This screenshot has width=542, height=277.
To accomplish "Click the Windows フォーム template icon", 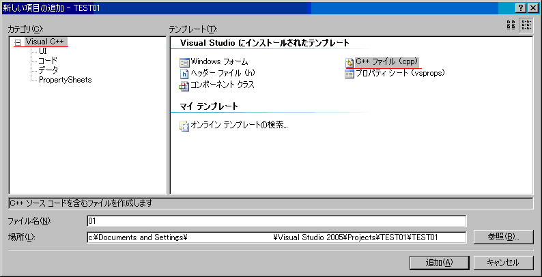I will coord(184,63).
